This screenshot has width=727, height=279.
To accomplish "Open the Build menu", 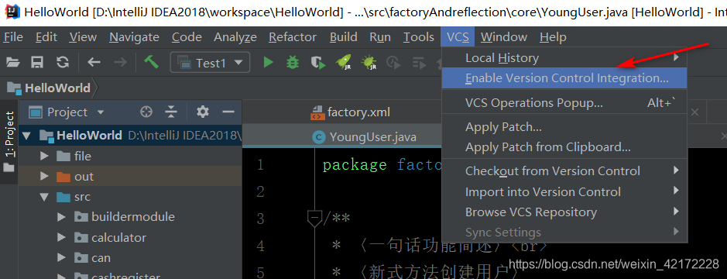I will [344, 36].
